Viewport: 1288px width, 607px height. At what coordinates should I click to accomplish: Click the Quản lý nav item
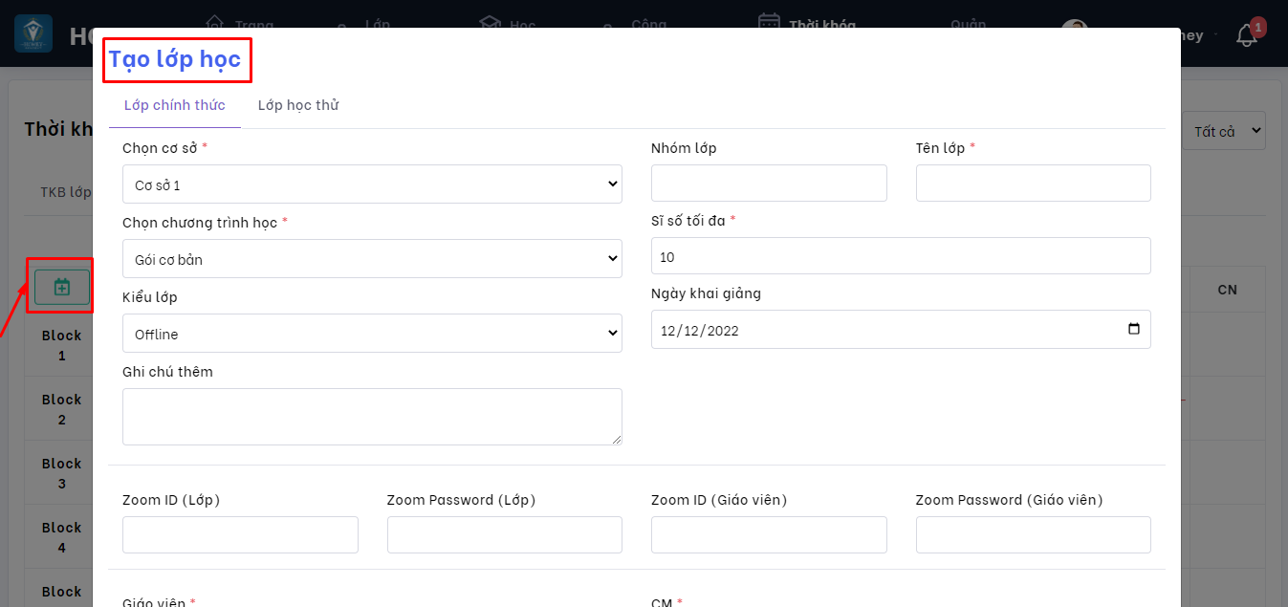click(968, 24)
